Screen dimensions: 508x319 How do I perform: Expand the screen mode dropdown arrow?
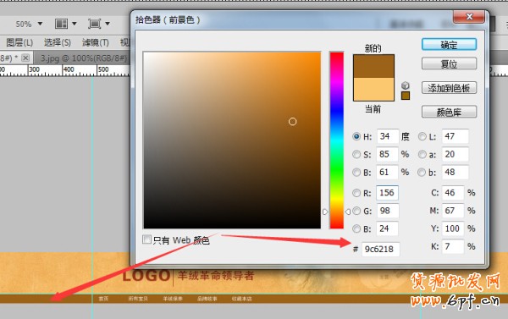tap(108, 24)
